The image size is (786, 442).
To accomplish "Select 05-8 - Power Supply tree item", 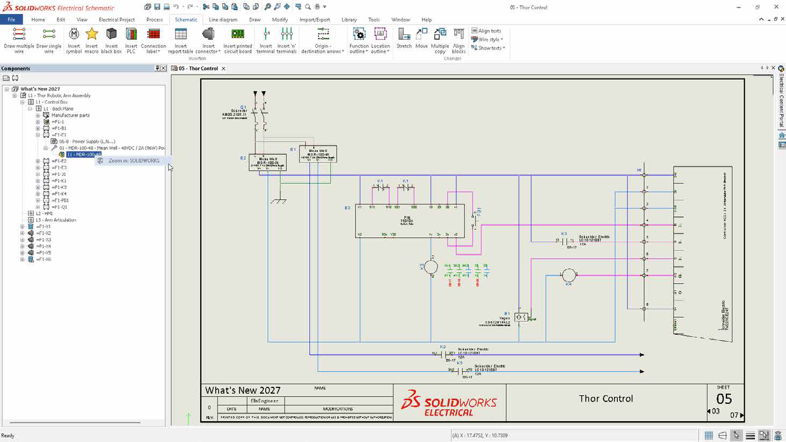I will (87, 142).
